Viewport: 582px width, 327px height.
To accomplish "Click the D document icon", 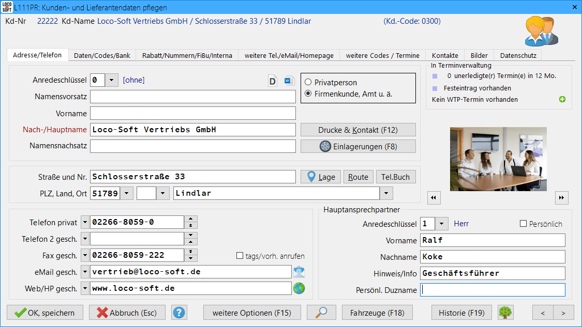I will [272, 81].
